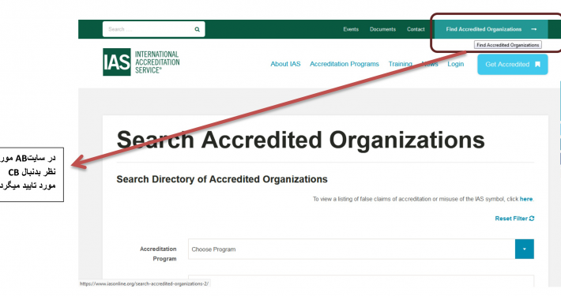Click the Get Accredited button
Viewport: 561px width, 296px height.
512,65
